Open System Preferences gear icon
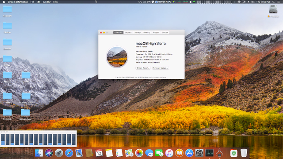The height and width of the screenshot is (159, 283). pyautogui.click(x=199, y=153)
